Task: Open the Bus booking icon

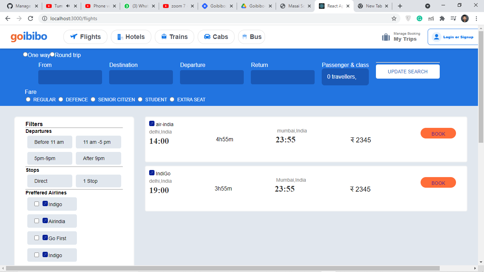Action: coord(244,36)
